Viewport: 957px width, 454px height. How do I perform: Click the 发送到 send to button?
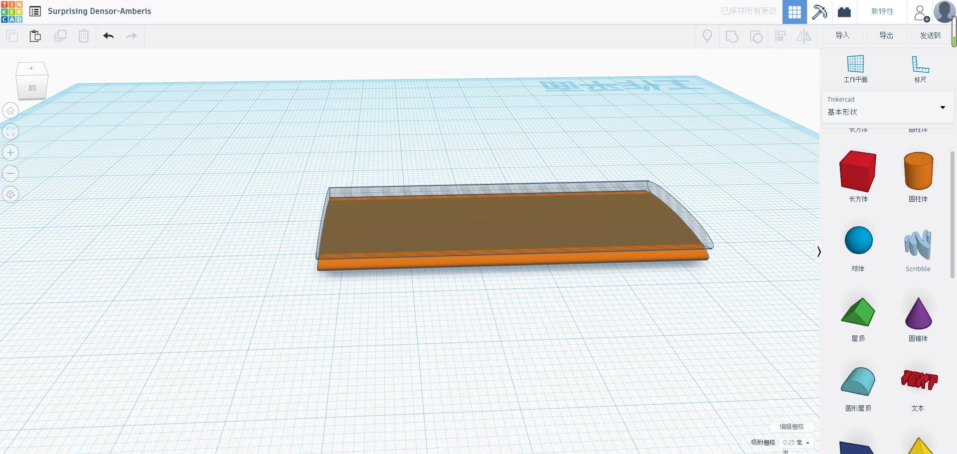click(930, 35)
